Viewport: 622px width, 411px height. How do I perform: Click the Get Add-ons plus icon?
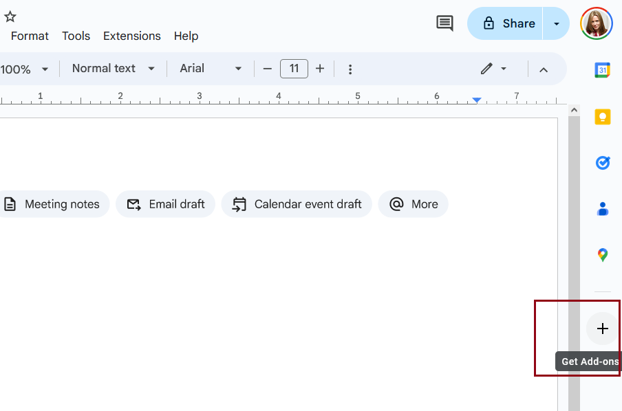(602, 328)
